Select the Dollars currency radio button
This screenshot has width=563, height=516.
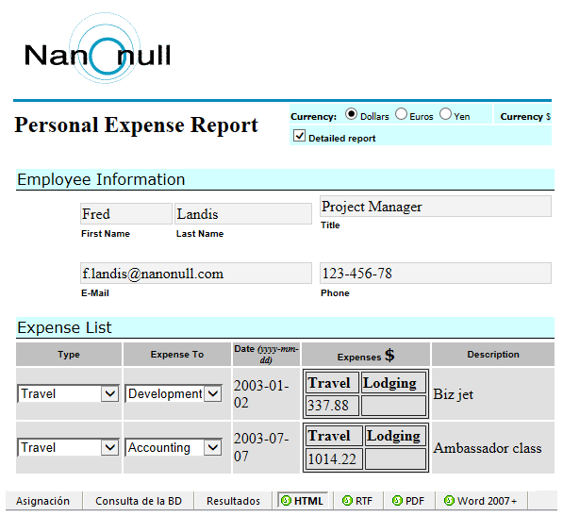pyautogui.click(x=351, y=114)
